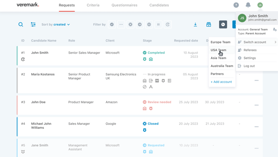Viewport: 278px width, 157px height.
Task: Click the Stage column header
Action: (x=147, y=40)
